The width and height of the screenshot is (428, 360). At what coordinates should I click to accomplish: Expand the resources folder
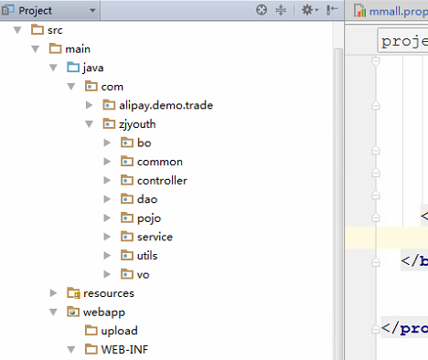point(53,293)
